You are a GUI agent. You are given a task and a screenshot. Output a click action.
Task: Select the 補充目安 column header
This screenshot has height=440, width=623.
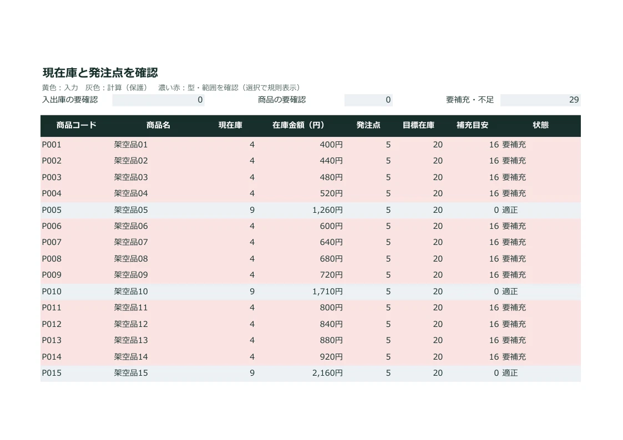pos(473,125)
